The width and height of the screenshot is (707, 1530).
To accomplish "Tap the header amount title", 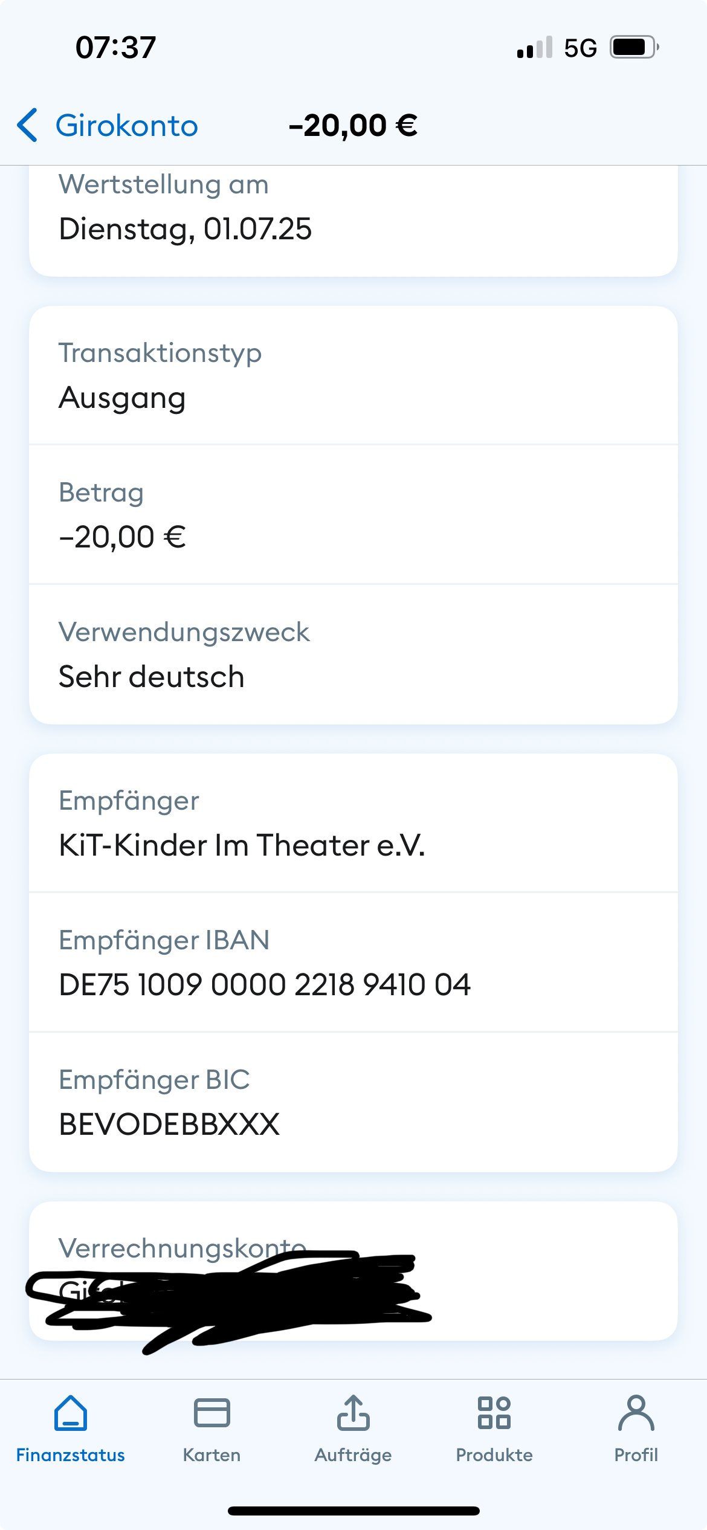I will (x=353, y=126).
